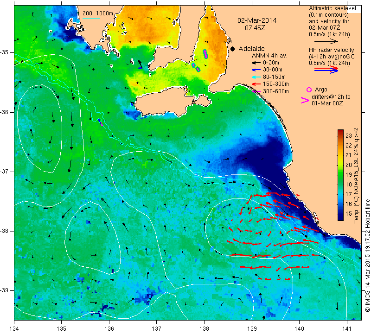The width and height of the screenshot is (371, 334).
Task: Click the 15 degree label on color bar
Action: click(349, 214)
